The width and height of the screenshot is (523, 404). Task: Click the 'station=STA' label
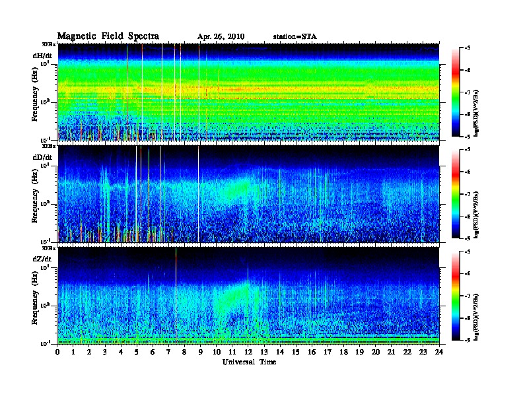295,37
